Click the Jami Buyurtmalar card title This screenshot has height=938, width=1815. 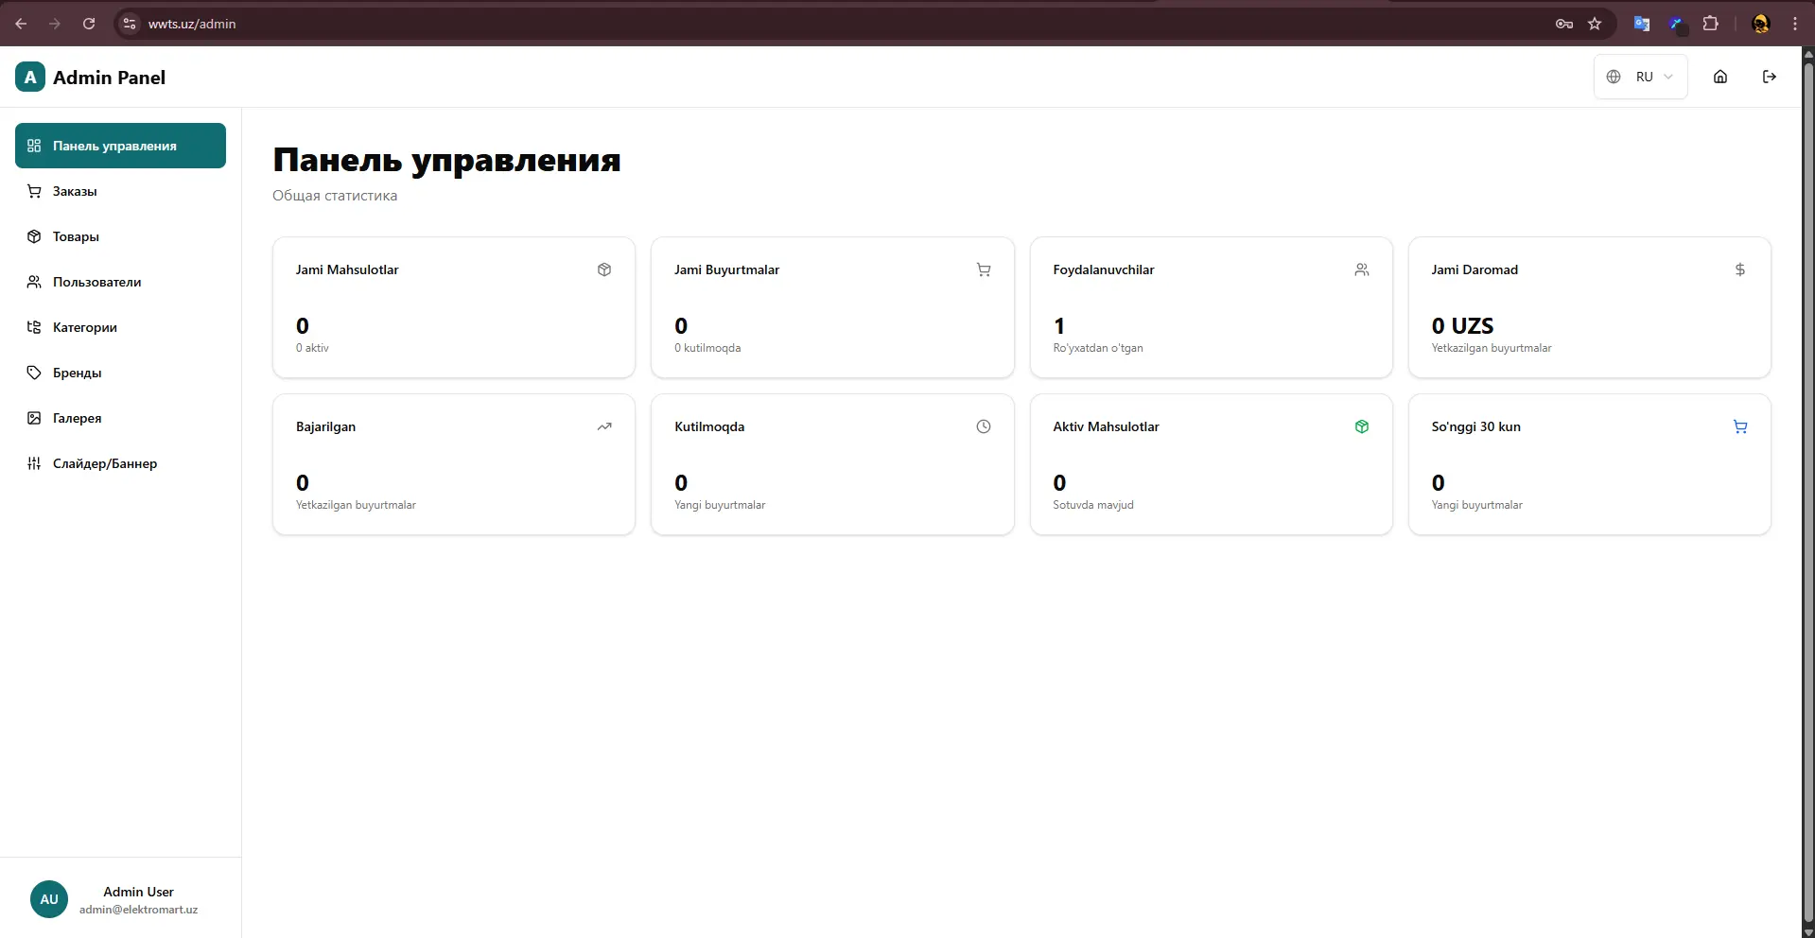click(x=726, y=269)
